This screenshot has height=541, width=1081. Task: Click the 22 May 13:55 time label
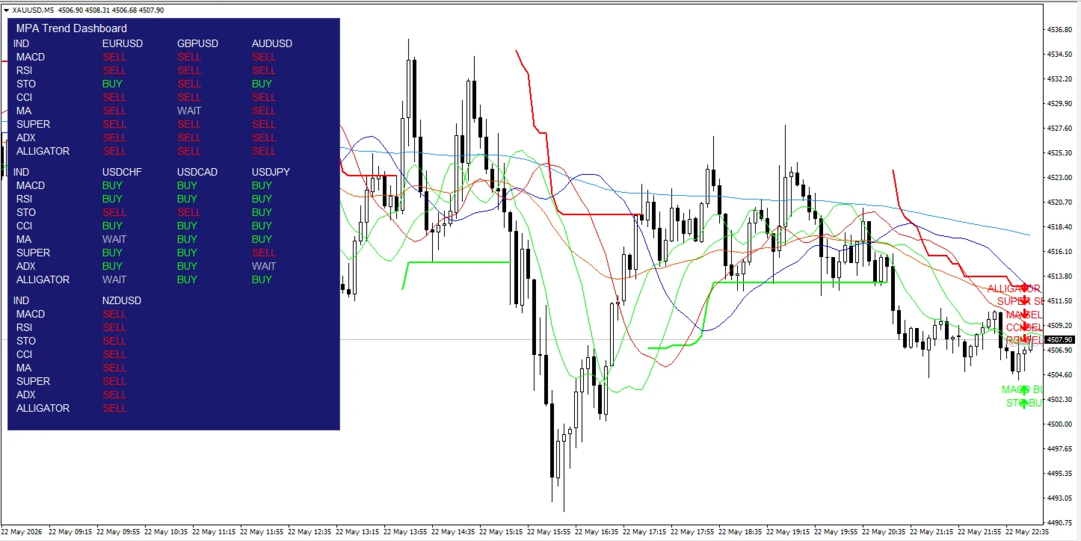[x=407, y=532]
